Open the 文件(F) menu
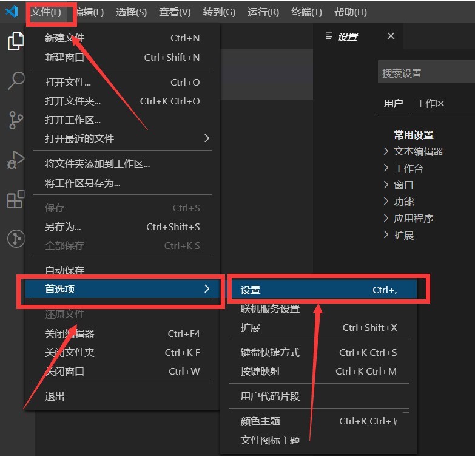This screenshot has width=475, height=456. [x=46, y=12]
